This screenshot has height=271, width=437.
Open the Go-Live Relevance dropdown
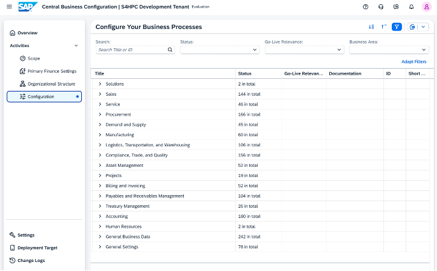pos(305,49)
